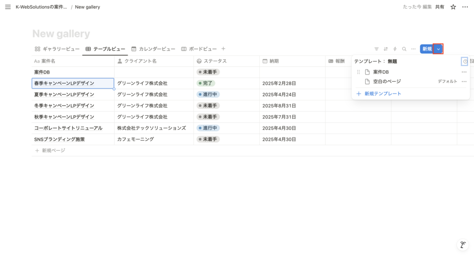
Task: Click the 共有 share button
Action: (440, 7)
